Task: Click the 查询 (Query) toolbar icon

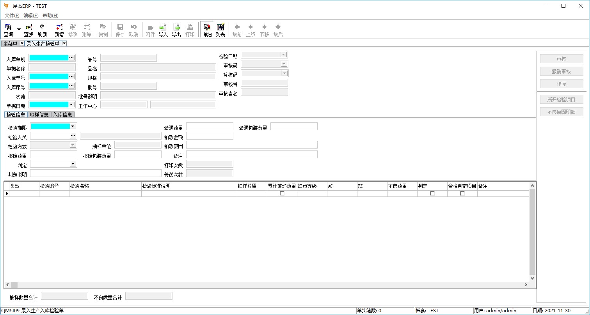Action: point(8,30)
